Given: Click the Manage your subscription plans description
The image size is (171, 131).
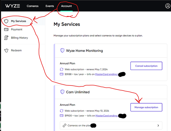Looking at the screenshot, I should tap(98, 36).
